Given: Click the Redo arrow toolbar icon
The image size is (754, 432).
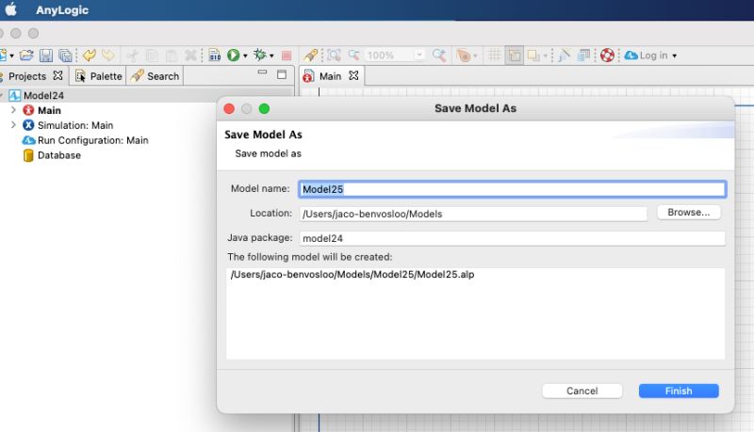Looking at the screenshot, I should coord(108,56).
